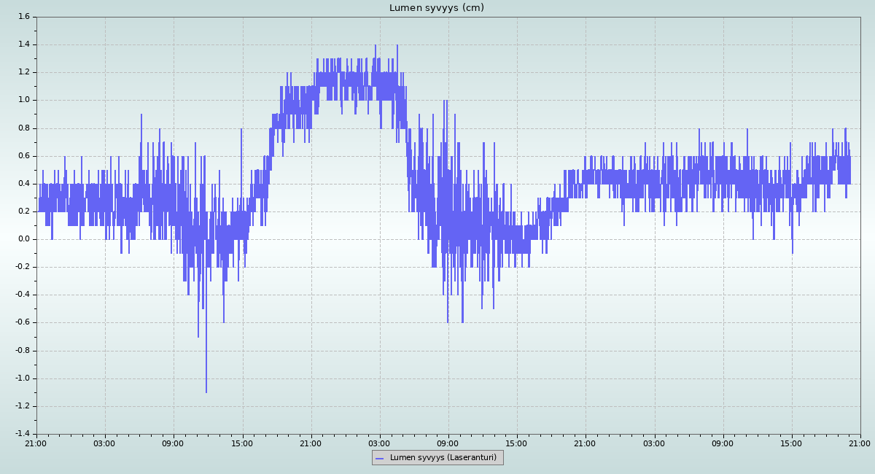Click the -0.2 y-axis tick label
The image size is (875, 474).
(x=22, y=267)
